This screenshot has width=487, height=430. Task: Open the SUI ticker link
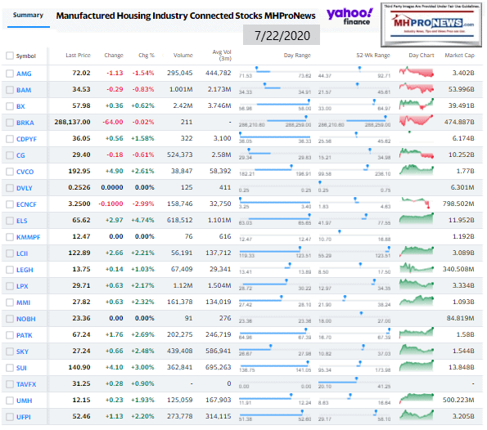tap(21, 368)
